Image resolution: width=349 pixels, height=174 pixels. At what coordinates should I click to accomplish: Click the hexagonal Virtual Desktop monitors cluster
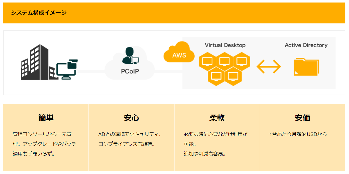pyautogui.click(x=224, y=69)
